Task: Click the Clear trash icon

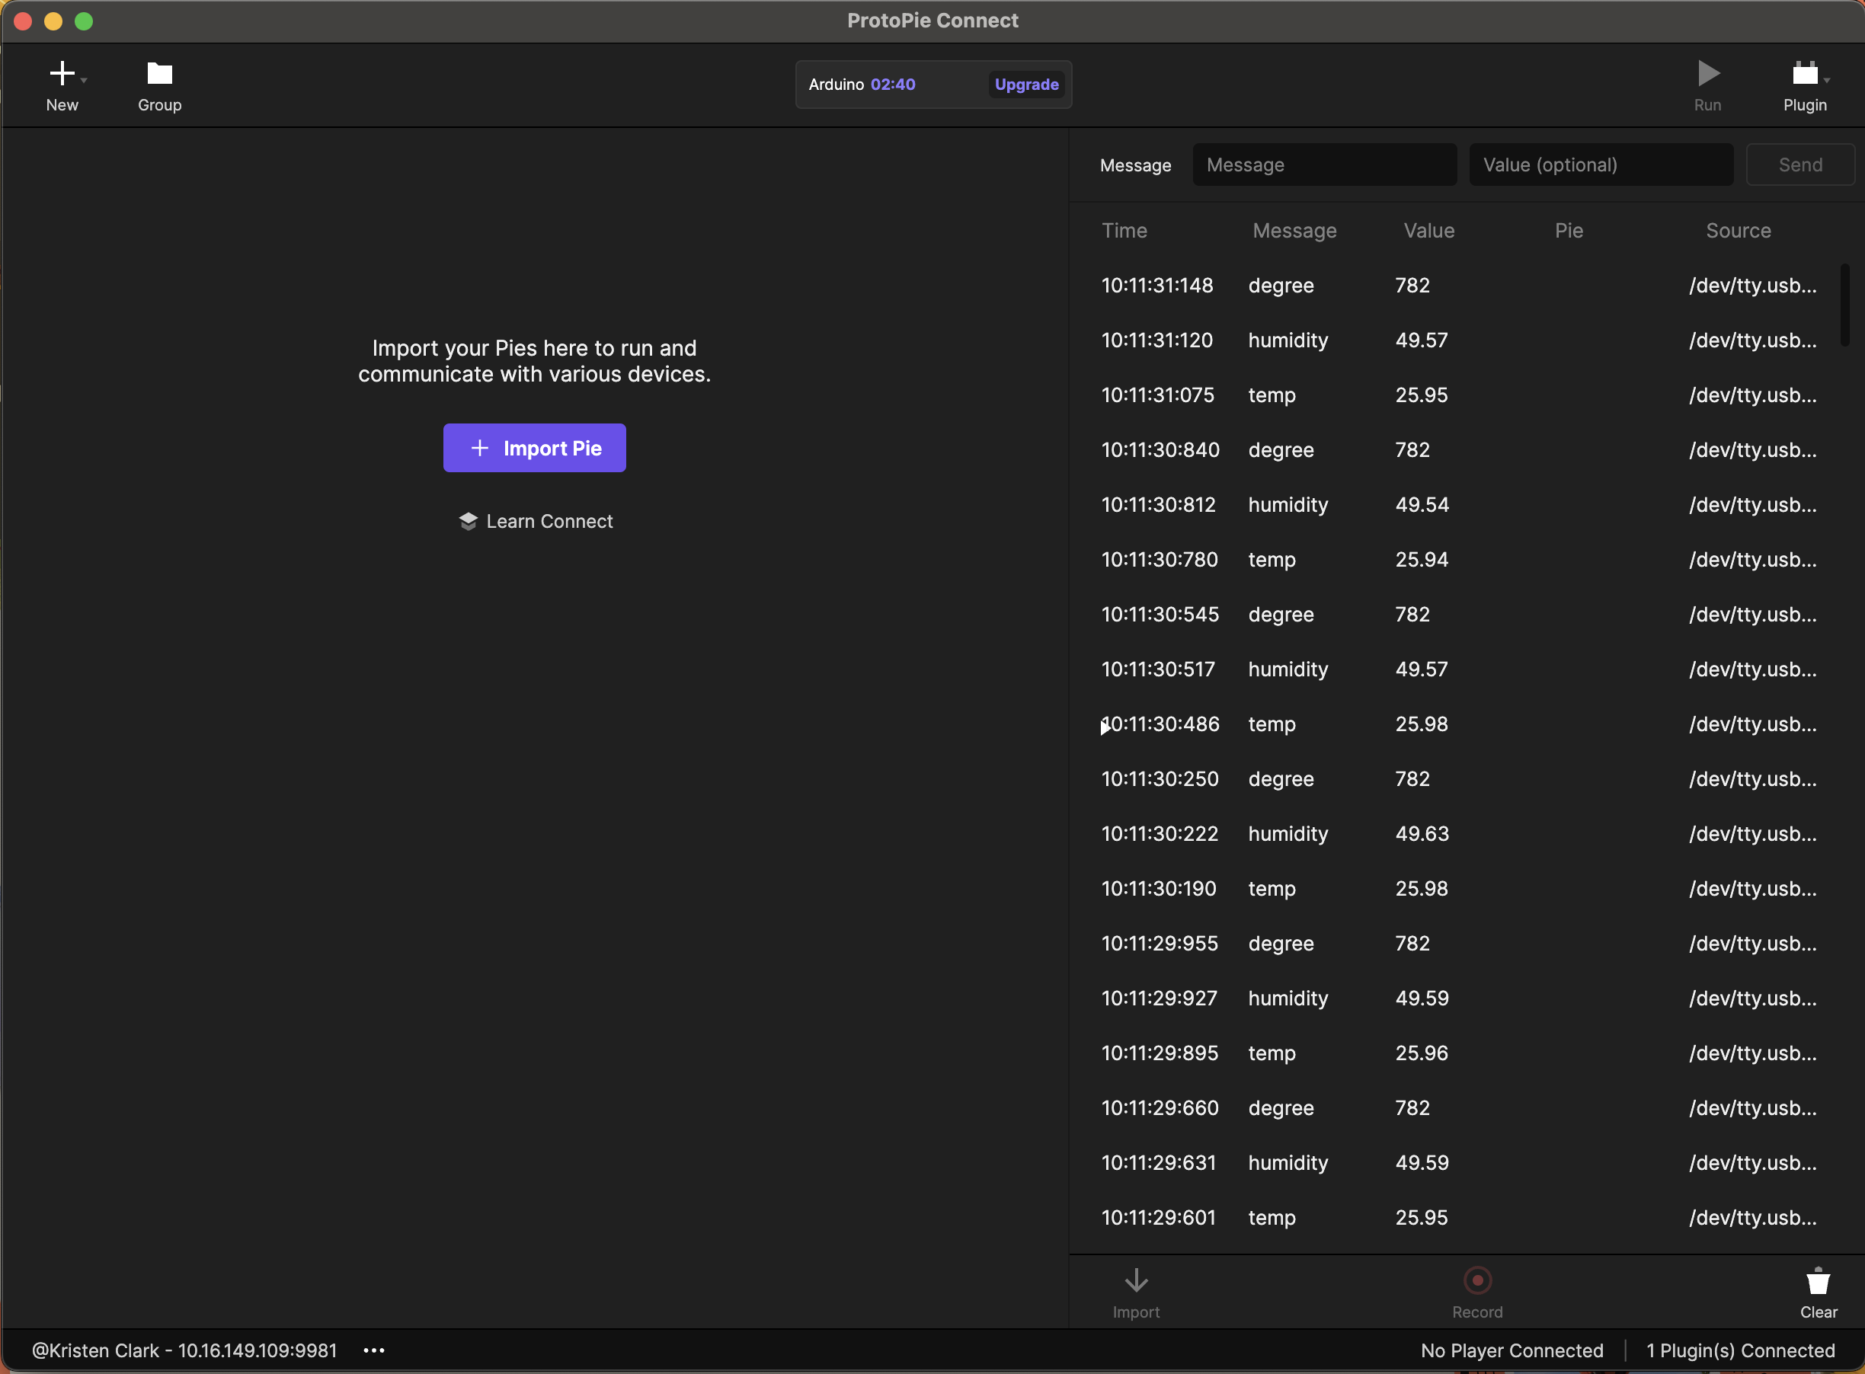Action: pyautogui.click(x=1818, y=1282)
